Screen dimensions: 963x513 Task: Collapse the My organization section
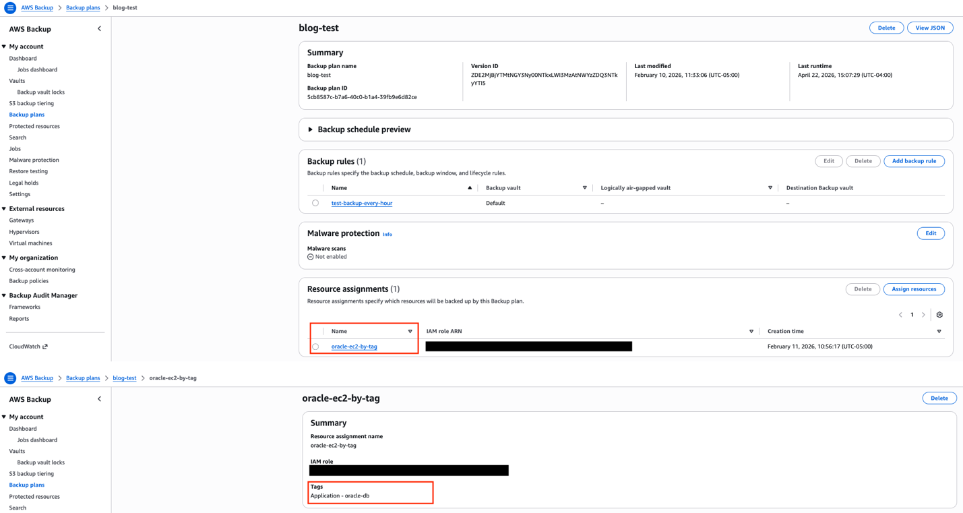[4, 258]
